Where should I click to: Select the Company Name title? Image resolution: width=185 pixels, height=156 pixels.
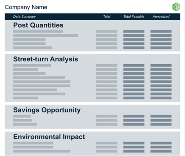click(x=26, y=7)
